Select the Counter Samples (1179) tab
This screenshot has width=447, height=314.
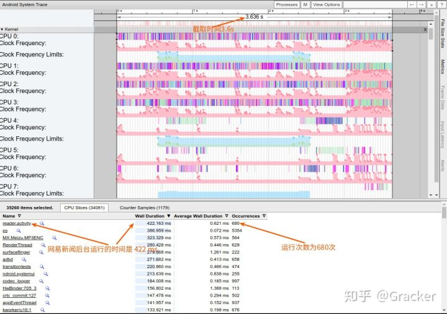(145, 207)
